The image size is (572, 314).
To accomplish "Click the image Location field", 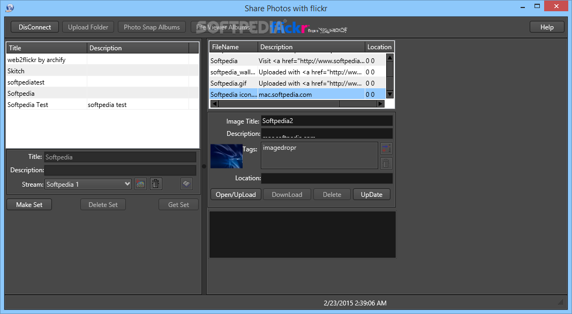I will 327,178.
